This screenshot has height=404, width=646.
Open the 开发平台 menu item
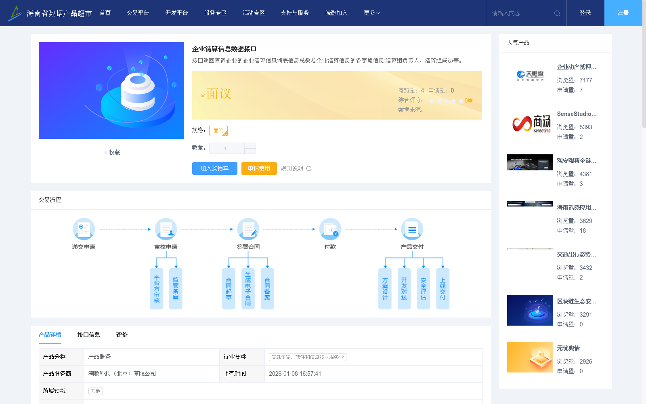click(176, 13)
